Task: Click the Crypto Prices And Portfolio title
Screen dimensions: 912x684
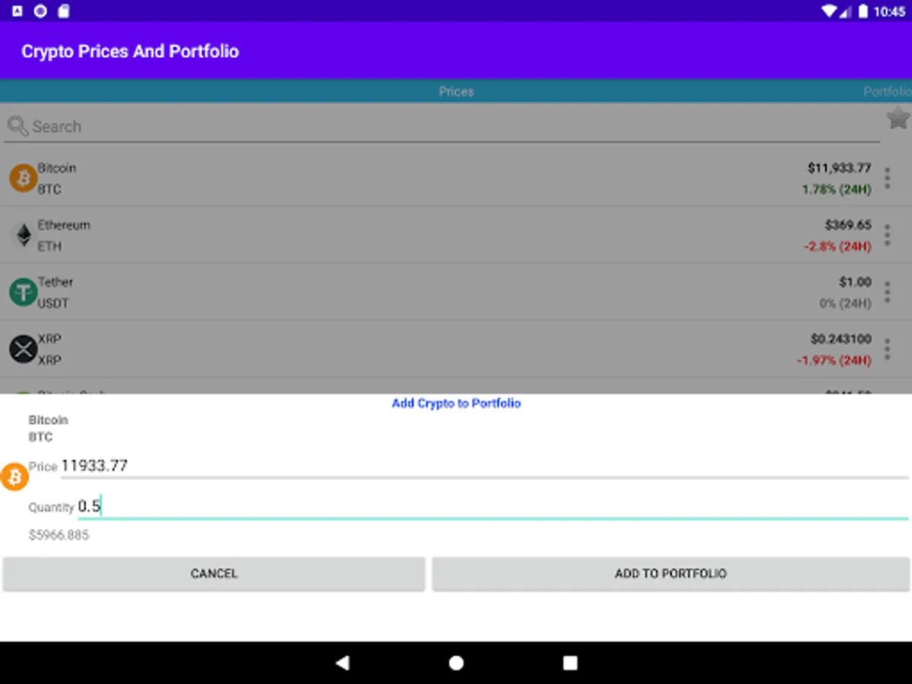Action: click(130, 52)
